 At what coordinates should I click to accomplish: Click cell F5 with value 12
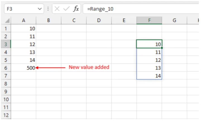pos(149,60)
